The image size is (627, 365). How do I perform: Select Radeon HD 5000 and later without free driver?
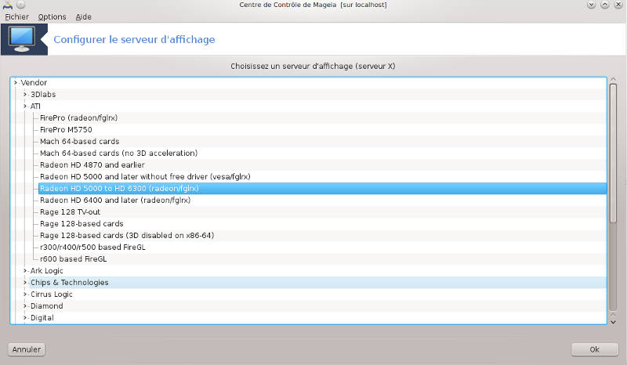[x=145, y=177]
